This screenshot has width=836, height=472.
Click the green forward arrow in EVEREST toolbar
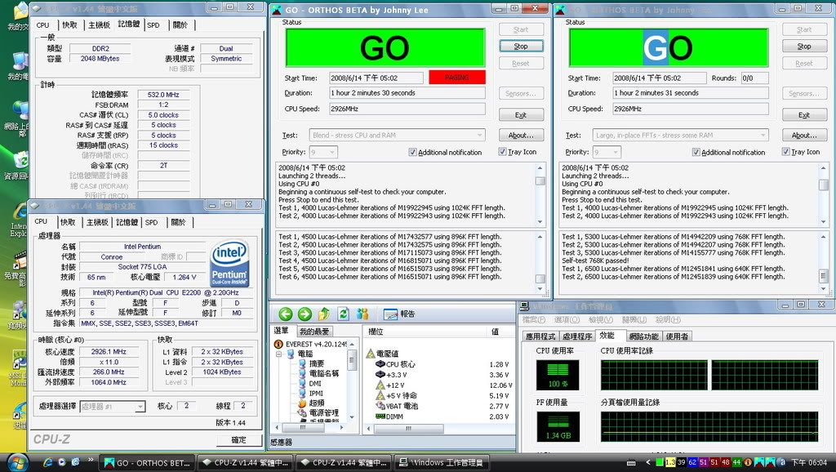tap(305, 314)
